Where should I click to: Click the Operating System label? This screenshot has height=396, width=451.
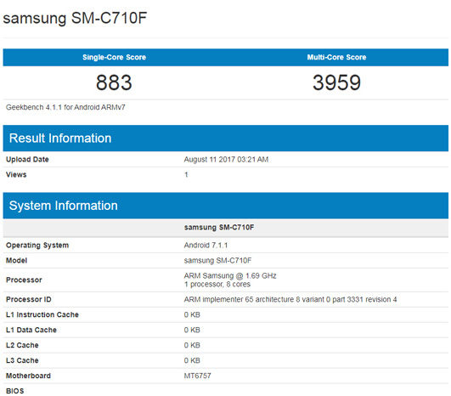click(37, 246)
